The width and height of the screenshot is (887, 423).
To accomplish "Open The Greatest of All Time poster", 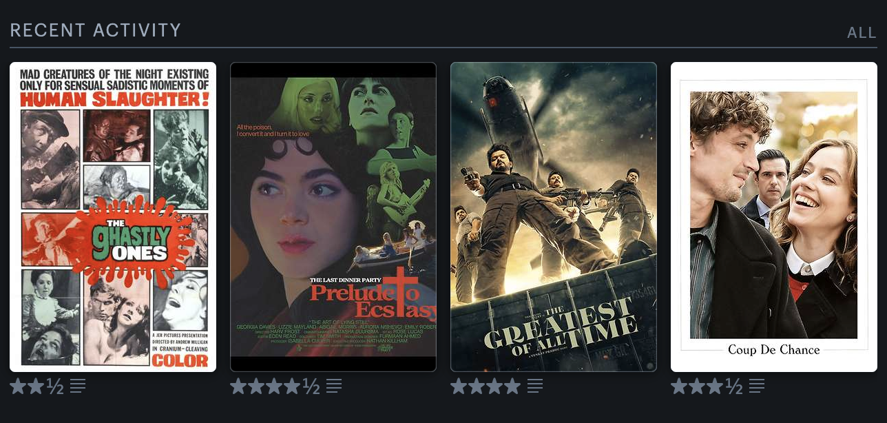I will pyautogui.click(x=554, y=217).
